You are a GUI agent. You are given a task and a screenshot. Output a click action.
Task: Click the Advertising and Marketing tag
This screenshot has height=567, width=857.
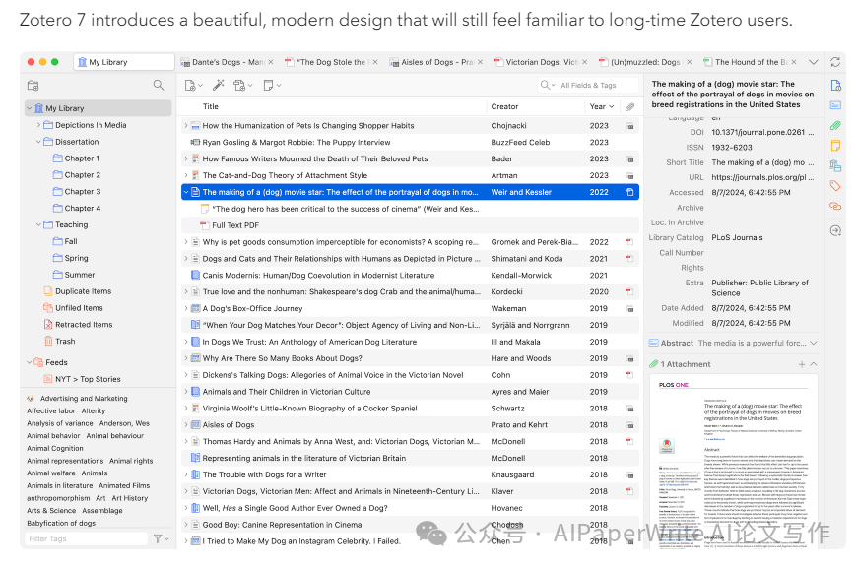tap(84, 399)
